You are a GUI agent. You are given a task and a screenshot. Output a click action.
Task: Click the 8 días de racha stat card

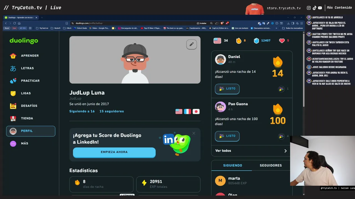pos(101,184)
